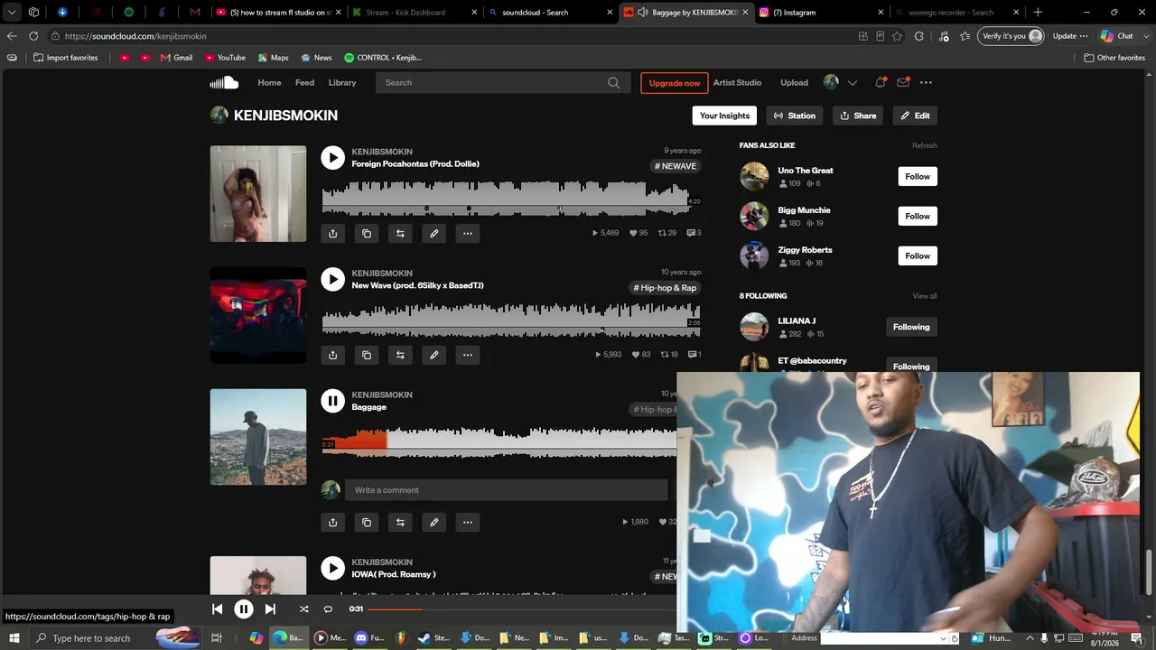Seek within the Foreign Pocahontas waveform
1156x650 pixels.
(x=511, y=198)
